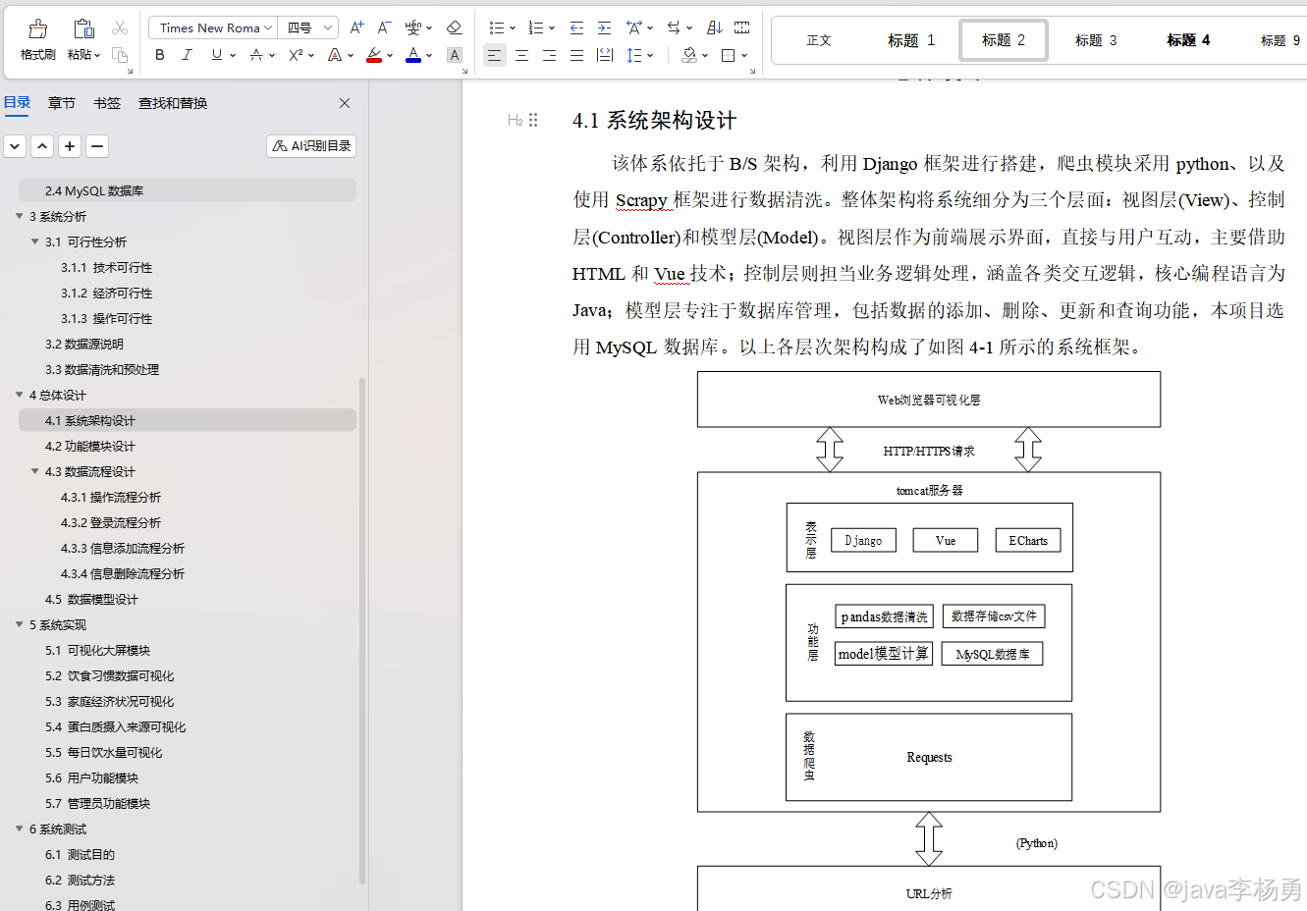Image resolution: width=1307 pixels, height=911 pixels.
Task: Click the distributed alignment icon
Action: pos(605,55)
